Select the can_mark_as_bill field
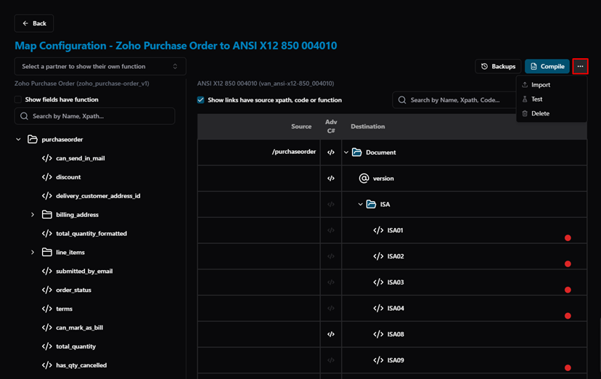Viewport: 601px width, 379px height. tap(79, 327)
